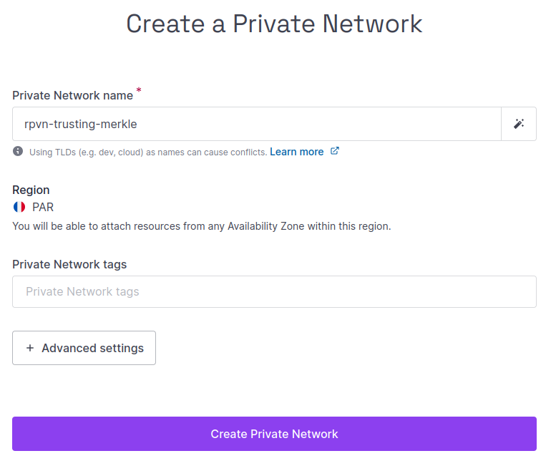Click the Create a Private Network heading
This screenshot has width=551, height=466.
pos(274,24)
